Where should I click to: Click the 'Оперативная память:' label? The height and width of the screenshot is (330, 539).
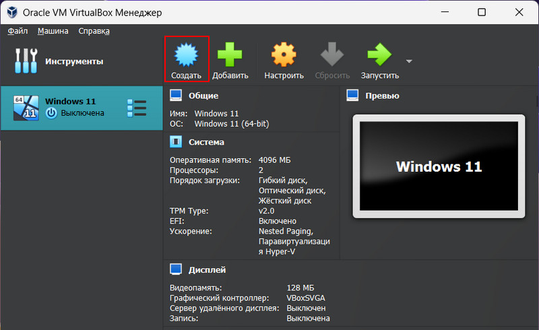click(210, 160)
